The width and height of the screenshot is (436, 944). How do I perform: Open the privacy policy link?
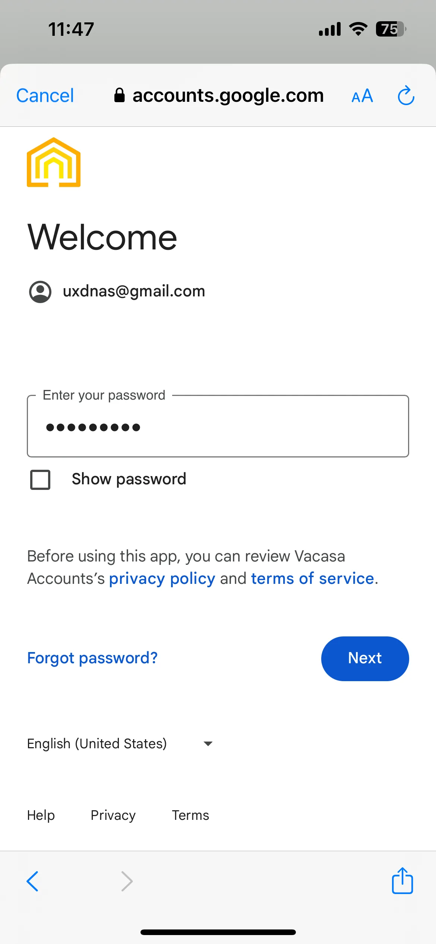point(162,579)
